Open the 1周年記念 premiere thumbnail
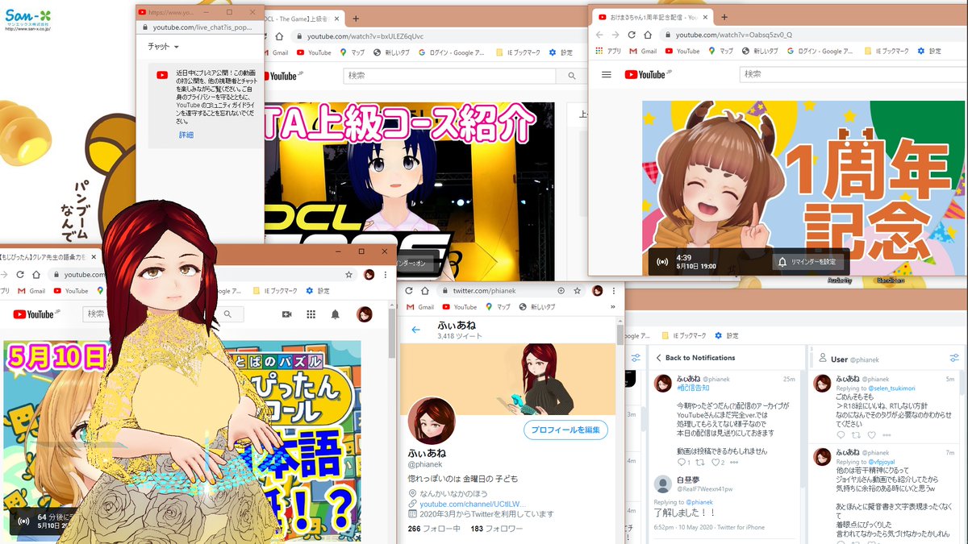The width and height of the screenshot is (968, 544). pyautogui.click(x=805, y=188)
